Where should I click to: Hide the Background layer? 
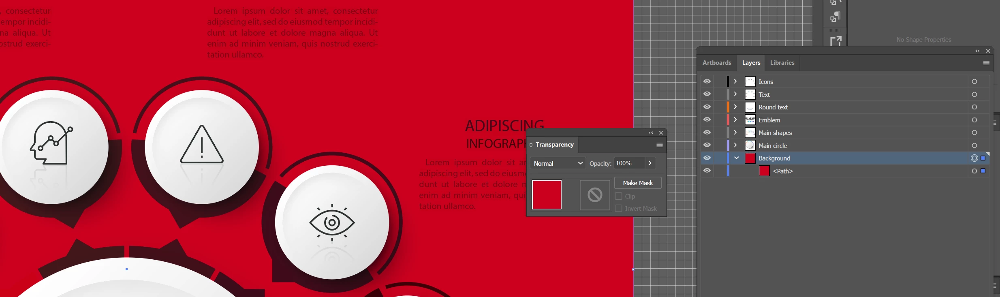(x=707, y=158)
